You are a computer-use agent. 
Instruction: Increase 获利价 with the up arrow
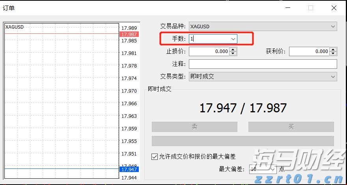[x=333, y=49]
